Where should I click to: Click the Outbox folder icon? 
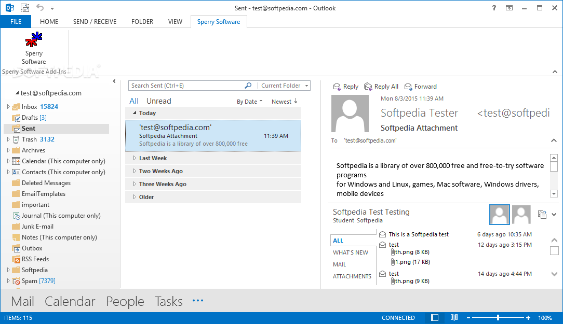[16, 248]
